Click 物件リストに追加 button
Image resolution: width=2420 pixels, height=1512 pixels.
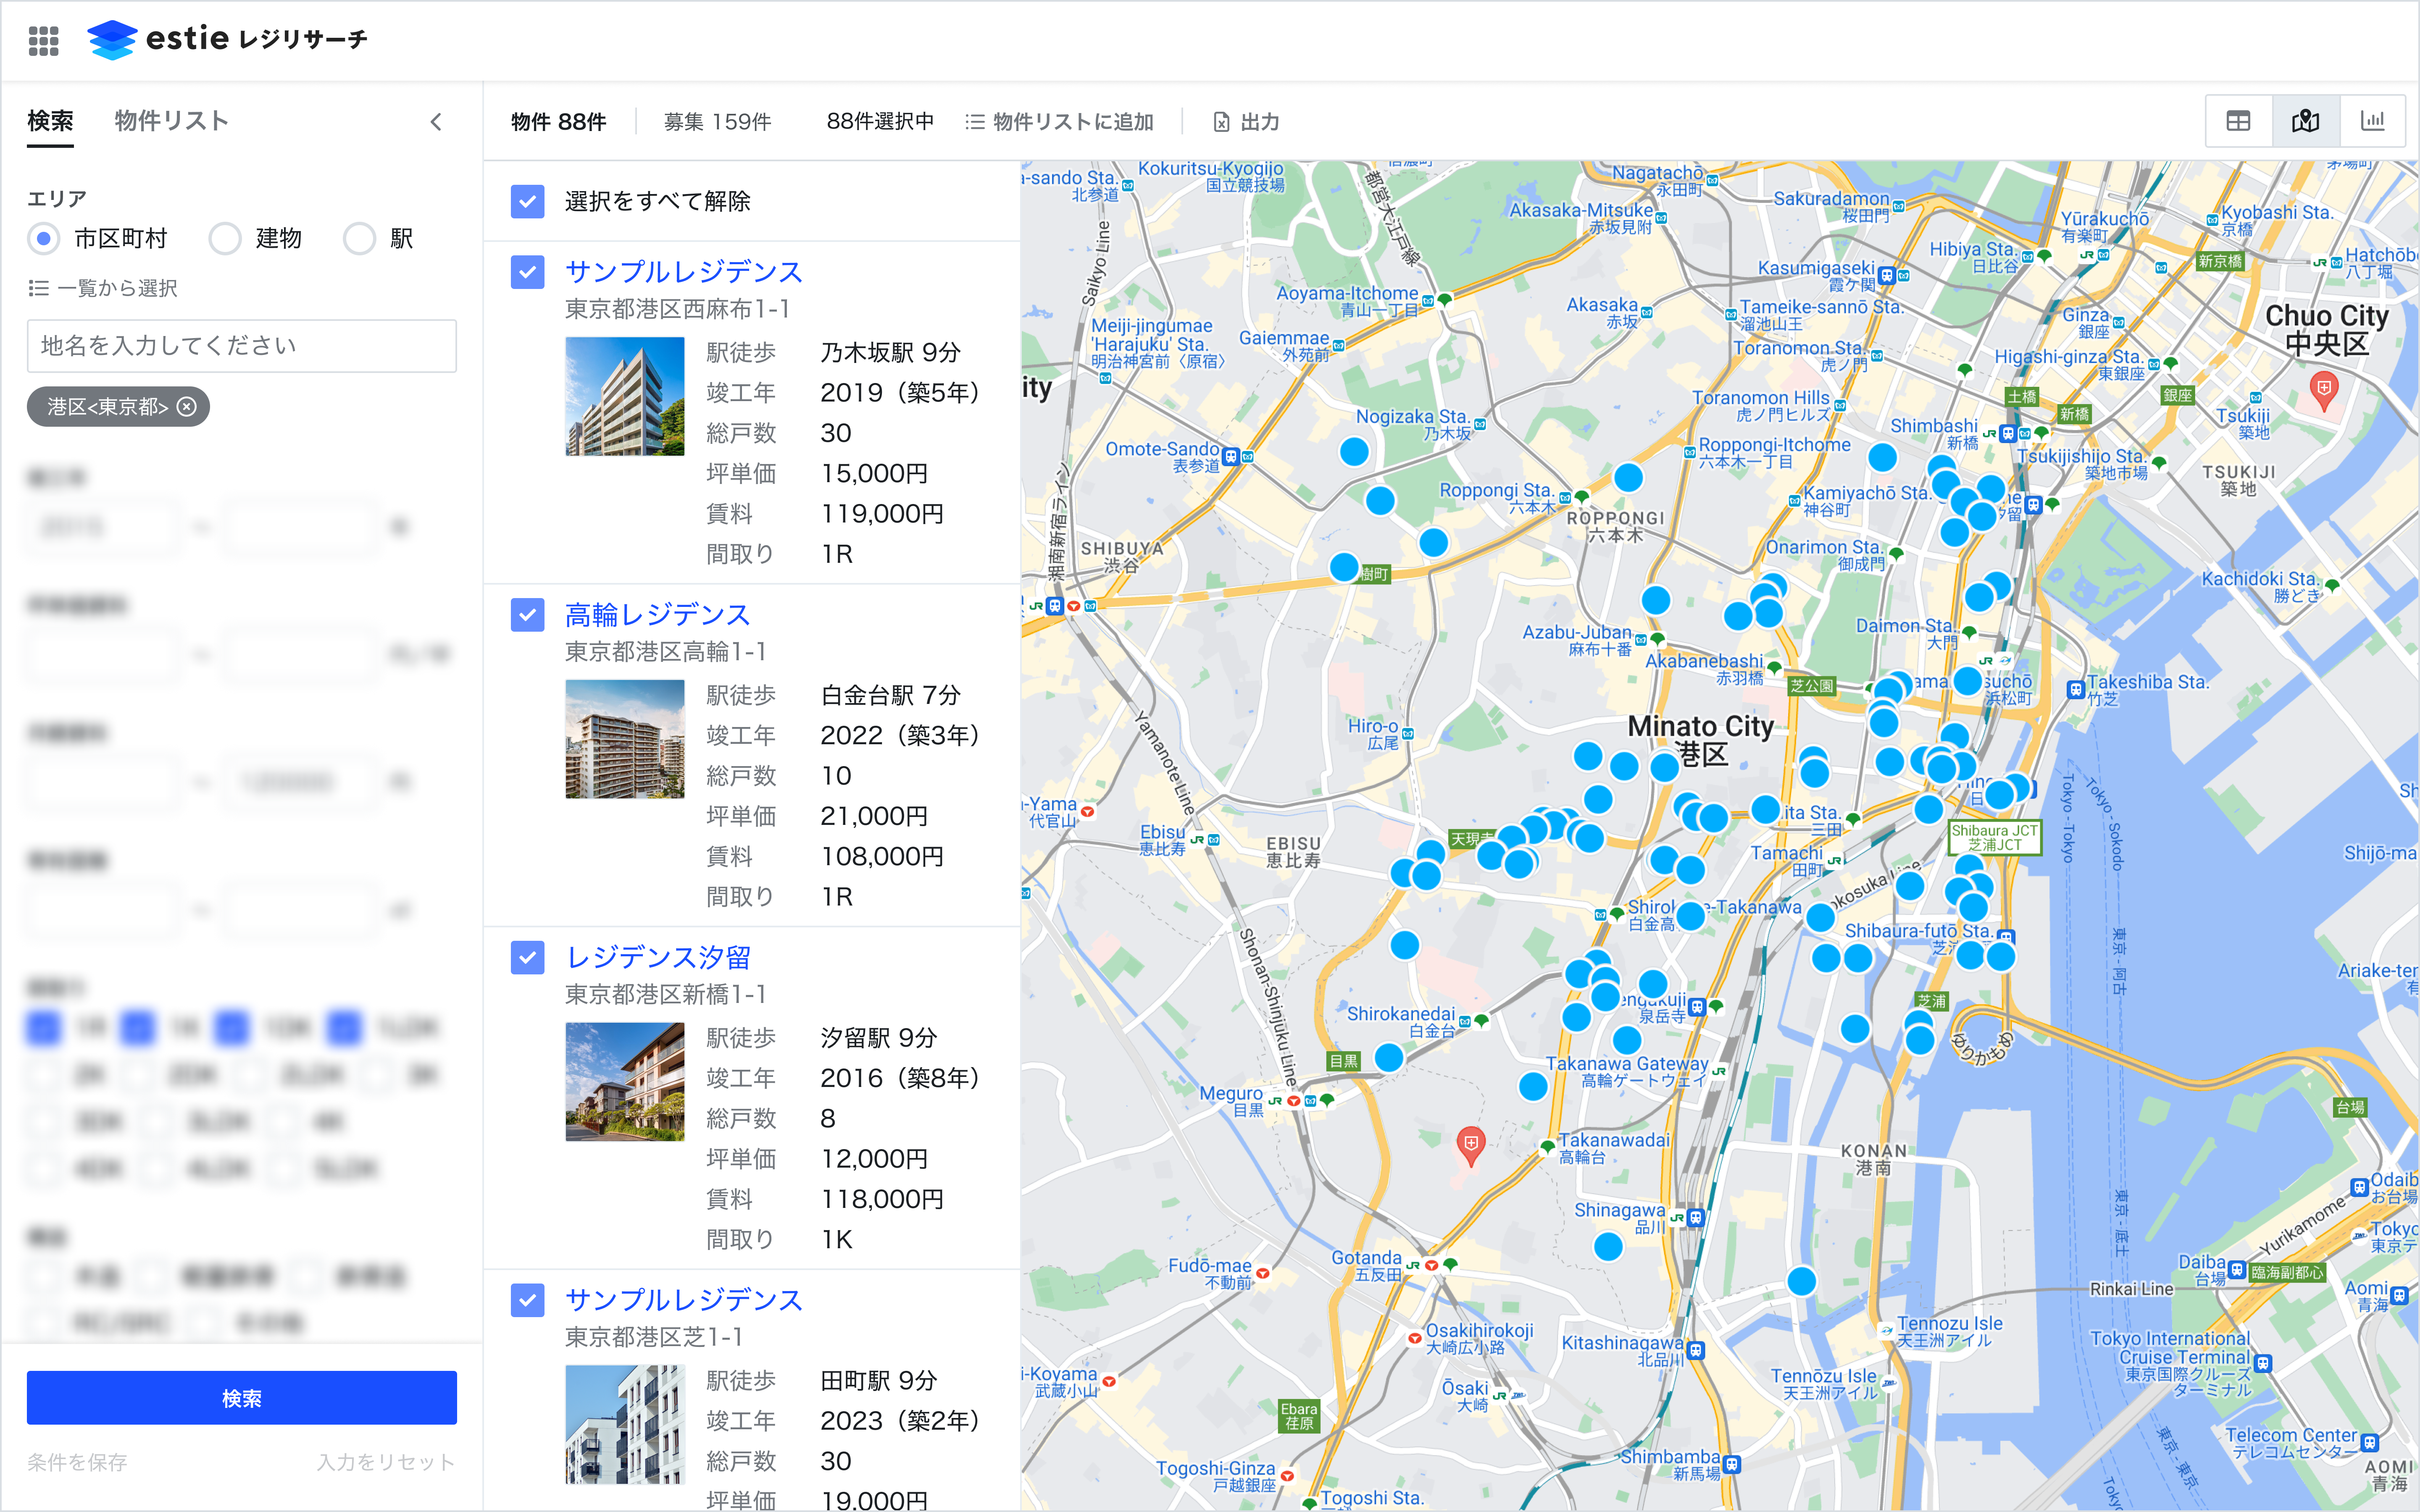pos(1060,122)
